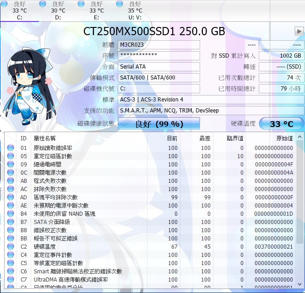Click raw value 00000000004F
This screenshot has width=305, height=293.
coord(274,165)
